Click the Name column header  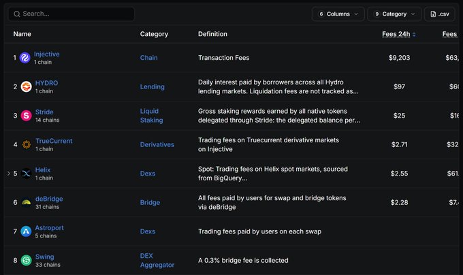tap(22, 34)
